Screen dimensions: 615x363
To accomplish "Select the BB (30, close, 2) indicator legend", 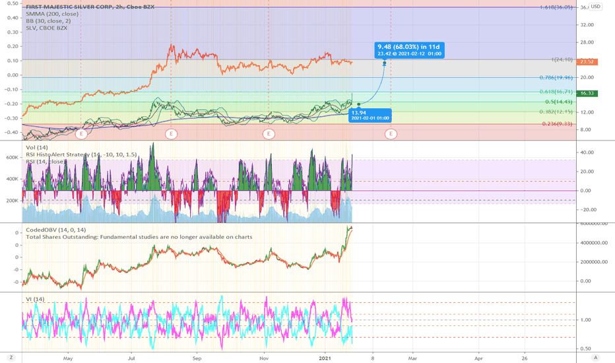I will click(48, 21).
